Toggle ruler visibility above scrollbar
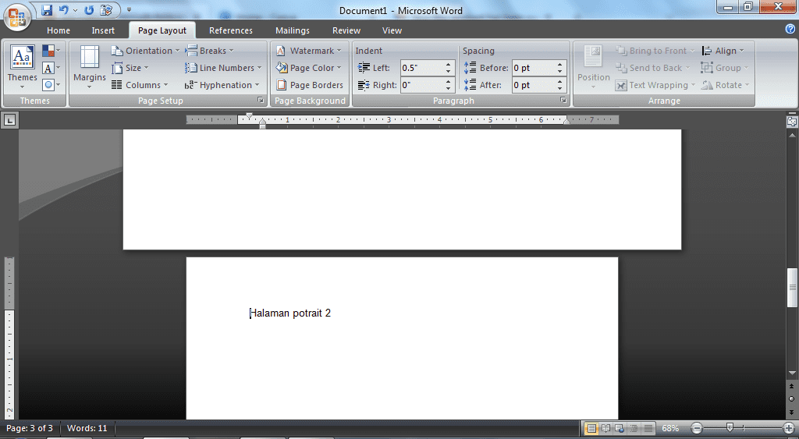The image size is (799, 439). (x=792, y=121)
